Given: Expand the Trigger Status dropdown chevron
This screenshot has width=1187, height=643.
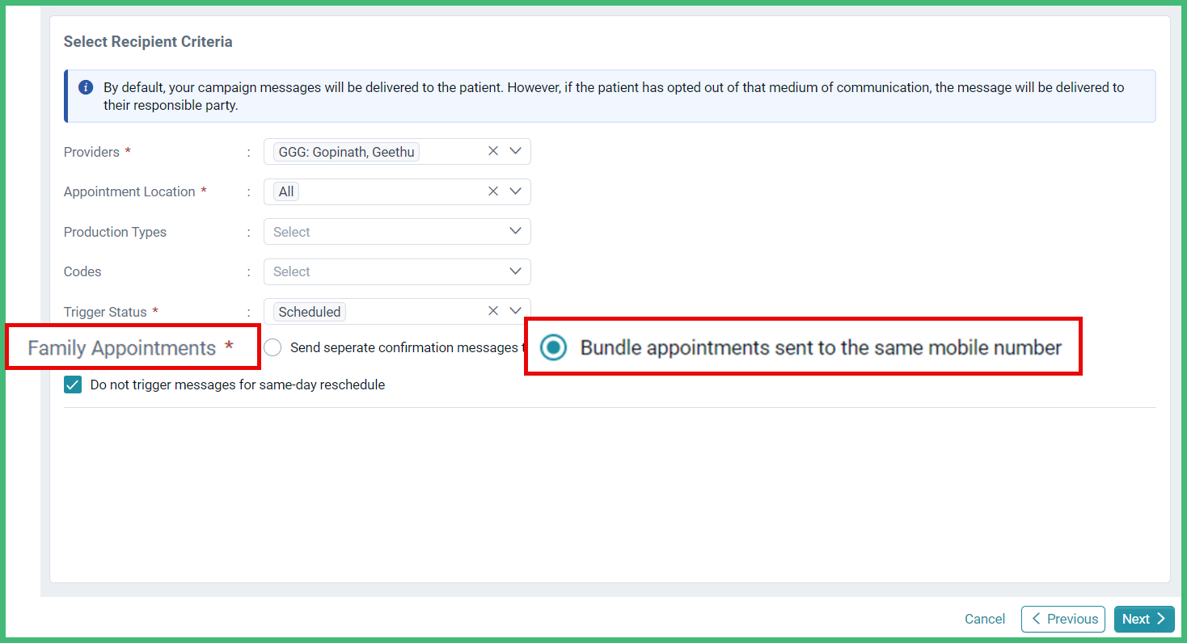Looking at the screenshot, I should click(x=516, y=311).
